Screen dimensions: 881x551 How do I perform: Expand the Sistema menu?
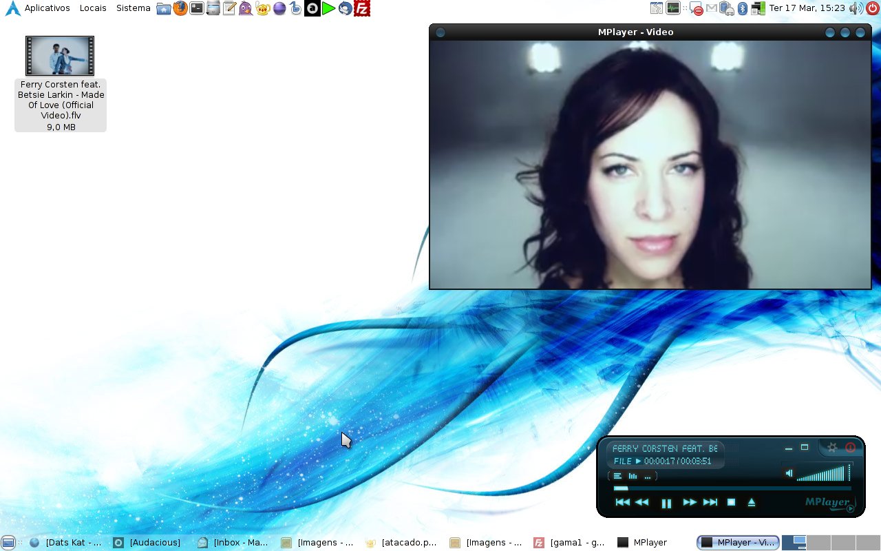[133, 8]
